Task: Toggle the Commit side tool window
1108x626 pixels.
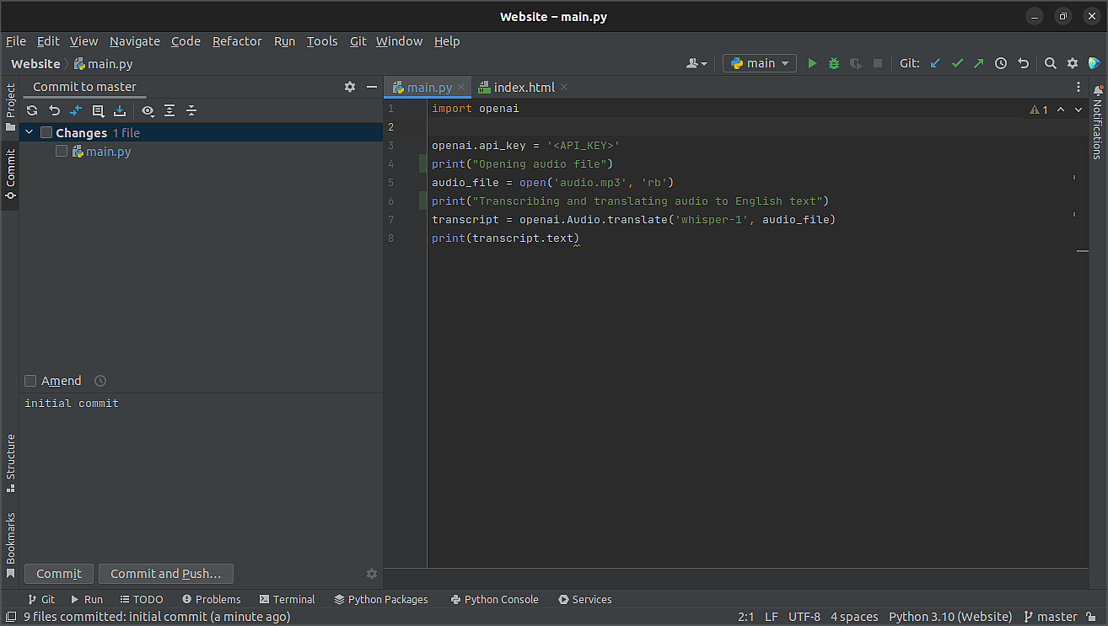Action: pos(10,174)
